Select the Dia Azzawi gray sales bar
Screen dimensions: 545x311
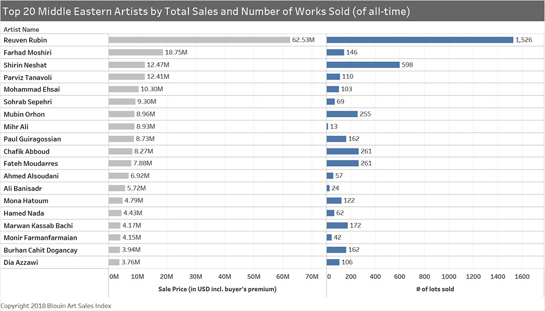[x=114, y=262]
